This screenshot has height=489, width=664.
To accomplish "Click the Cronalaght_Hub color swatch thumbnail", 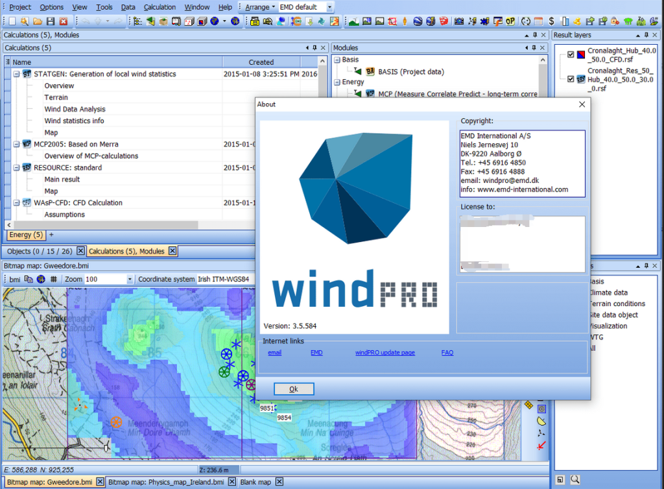I will tap(582, 55).
